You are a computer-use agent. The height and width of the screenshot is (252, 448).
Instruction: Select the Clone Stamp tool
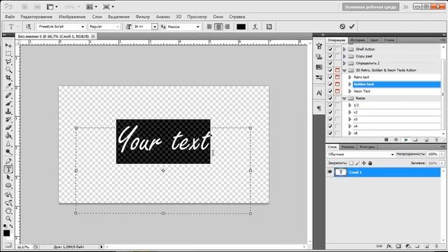8,111
